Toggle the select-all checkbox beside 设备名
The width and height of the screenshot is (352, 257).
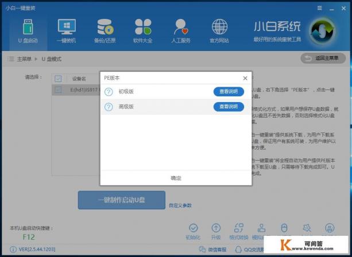pos(58,79)
